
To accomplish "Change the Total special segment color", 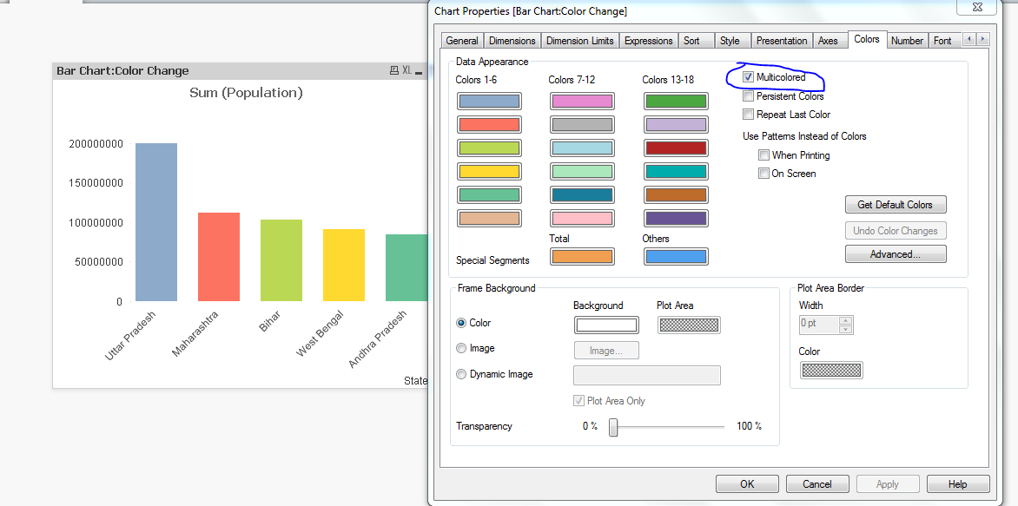I will [x=582, y=256].
